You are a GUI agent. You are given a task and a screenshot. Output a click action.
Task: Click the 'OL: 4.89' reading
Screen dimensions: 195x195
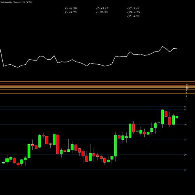133,16
